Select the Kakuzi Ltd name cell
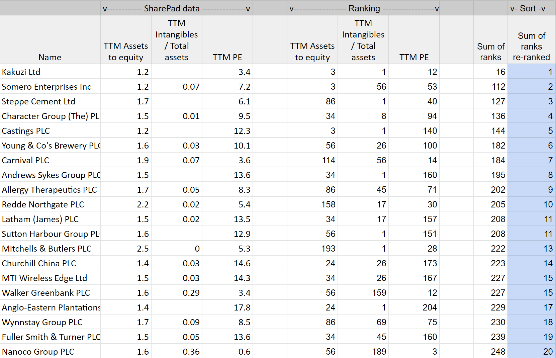The image size is (556, 358). point(50,72)
